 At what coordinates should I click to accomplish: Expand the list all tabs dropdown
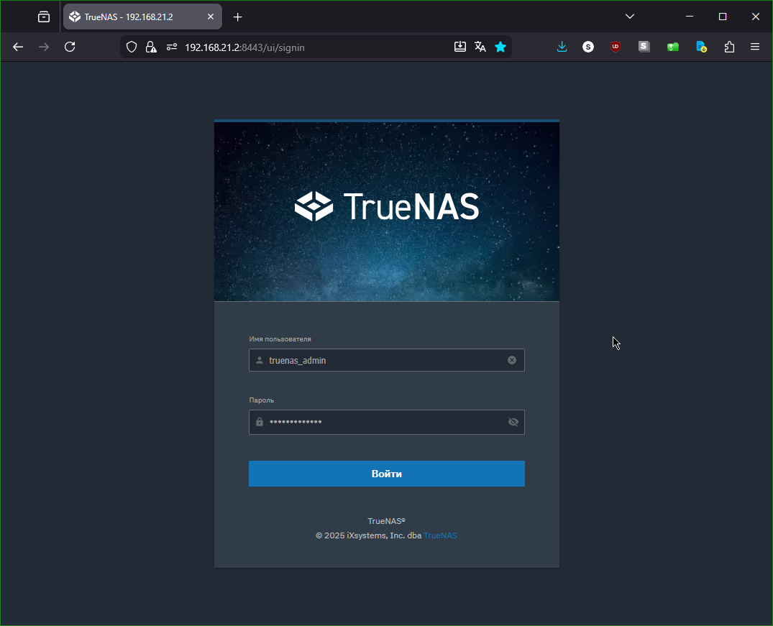pyautogui.click(x=629, y=17)
